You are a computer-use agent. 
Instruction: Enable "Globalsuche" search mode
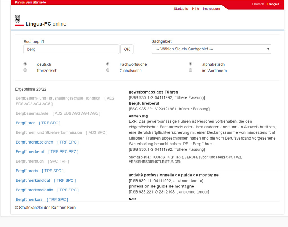108,70
